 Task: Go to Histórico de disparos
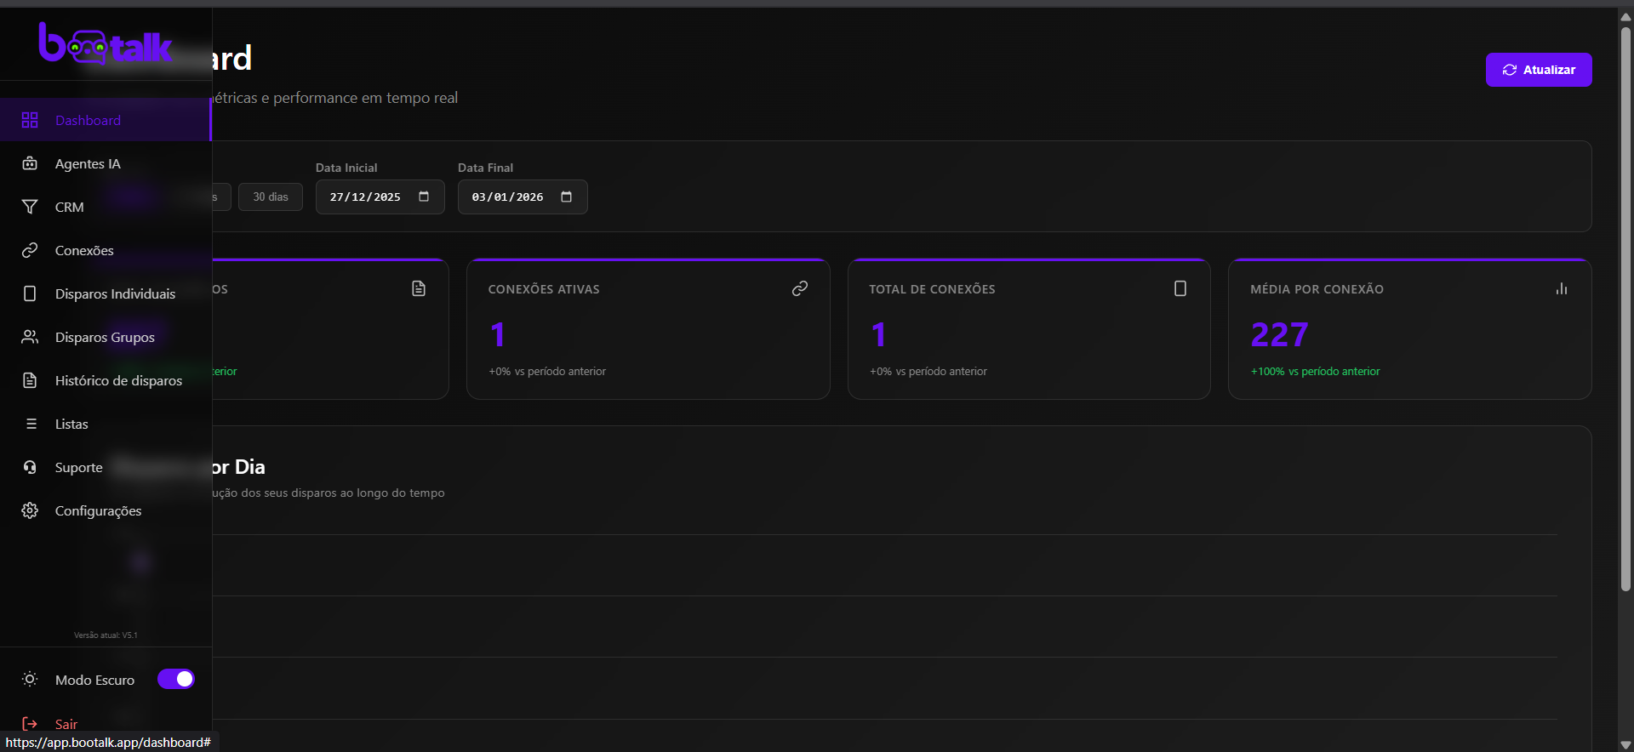click(118, 380)
